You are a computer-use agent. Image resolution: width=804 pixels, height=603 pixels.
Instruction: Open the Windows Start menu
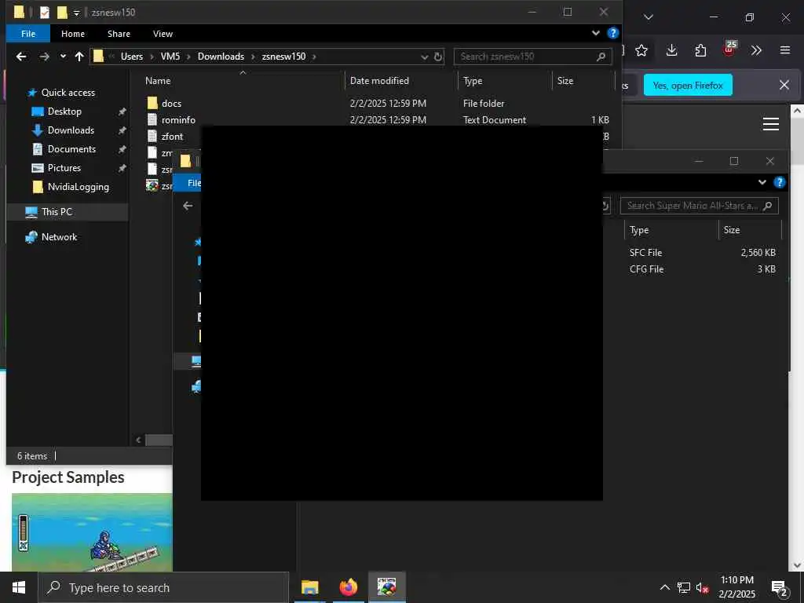point(19,587)
